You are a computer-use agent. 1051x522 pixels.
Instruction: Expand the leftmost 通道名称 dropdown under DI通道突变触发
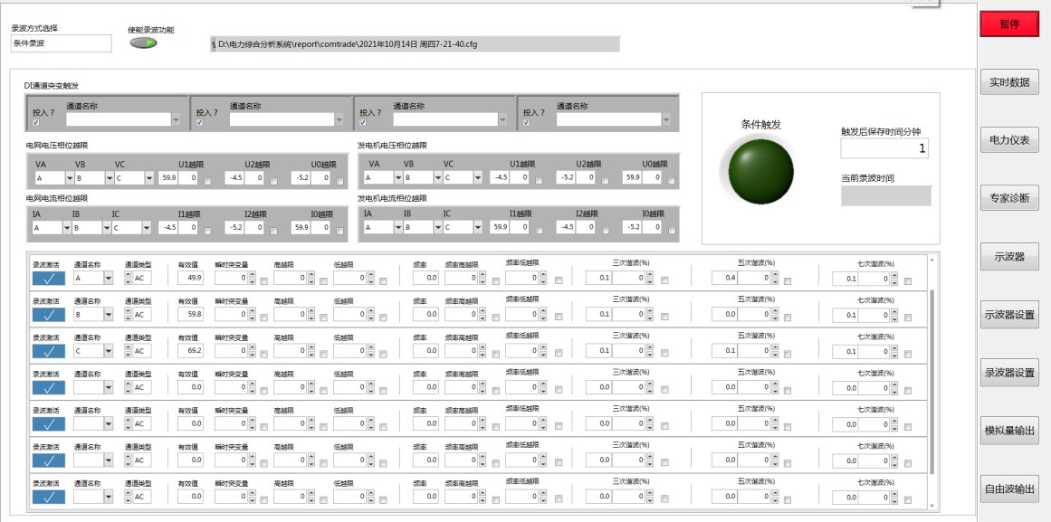pos(177,119)
